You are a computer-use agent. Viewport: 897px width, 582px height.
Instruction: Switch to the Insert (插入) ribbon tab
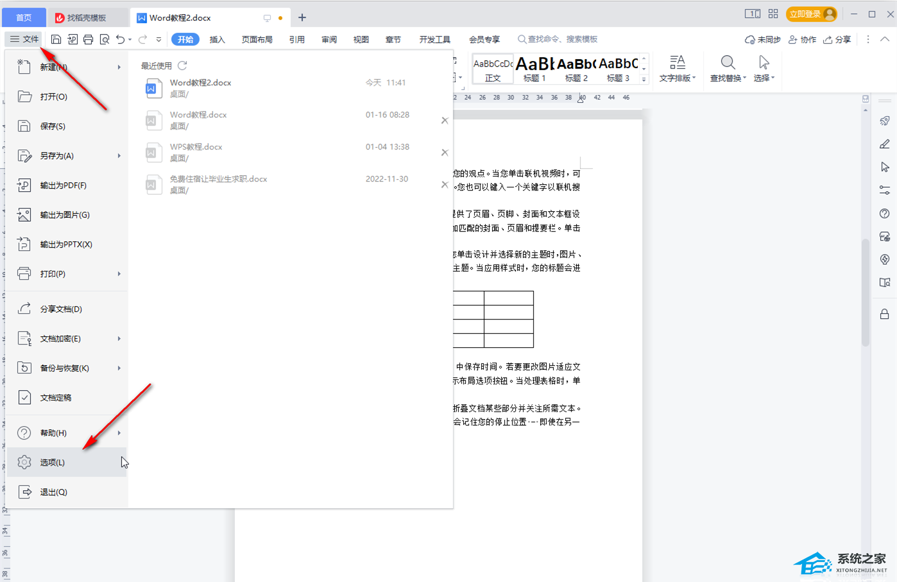coord(218,39)
